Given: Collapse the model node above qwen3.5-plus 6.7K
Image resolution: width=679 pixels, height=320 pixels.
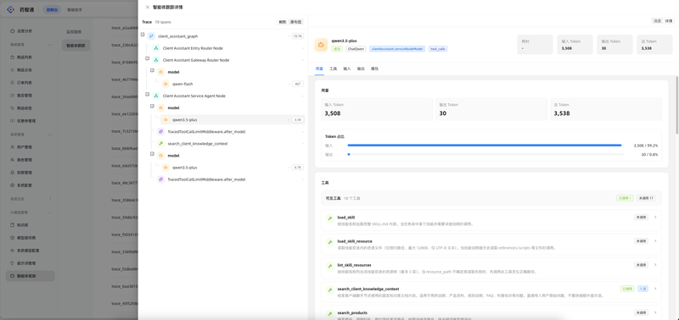Looking at the screenshot, I should pos(152,153).
